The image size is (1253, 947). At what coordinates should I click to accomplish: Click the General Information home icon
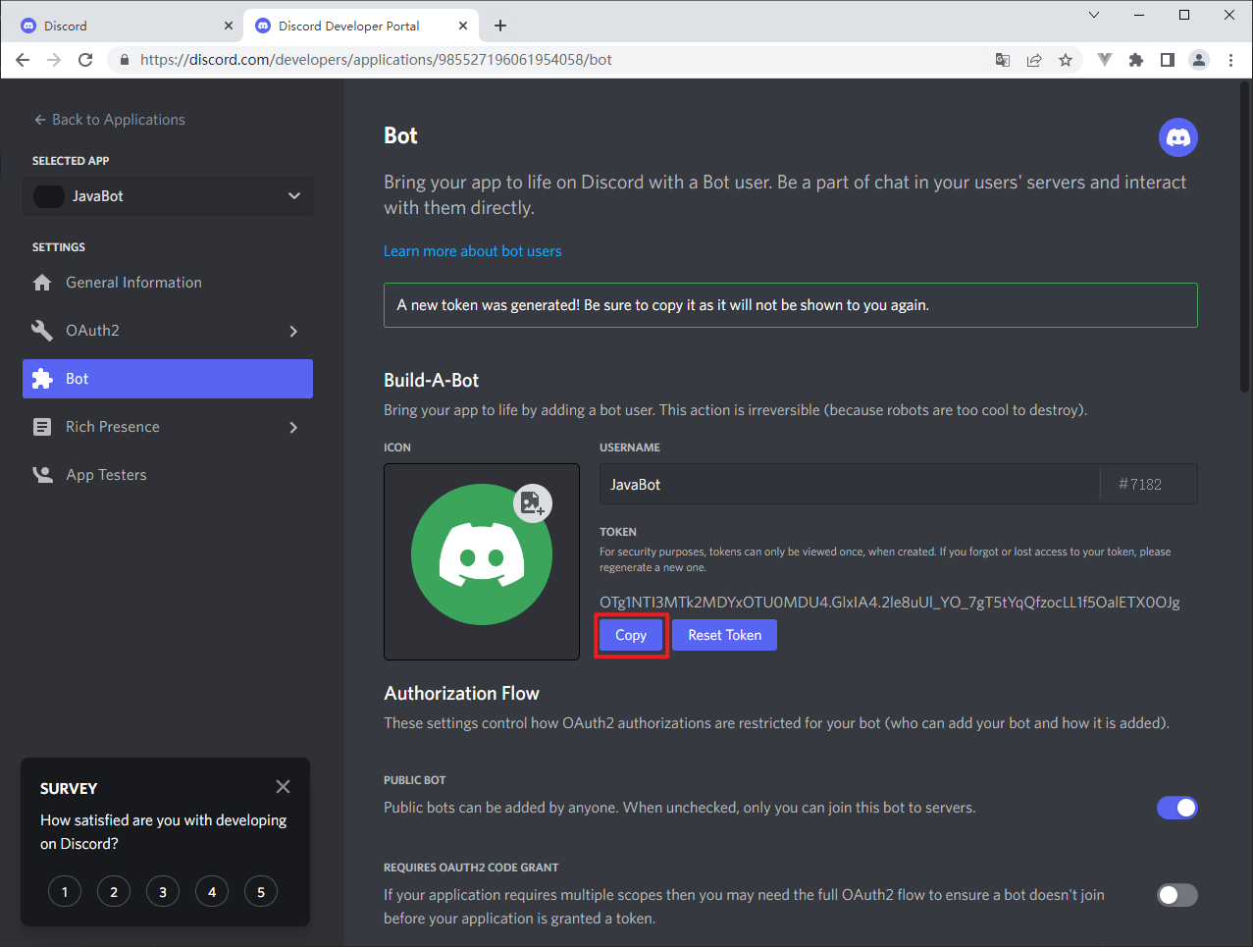pyautogui.click(x=42, y=283)
